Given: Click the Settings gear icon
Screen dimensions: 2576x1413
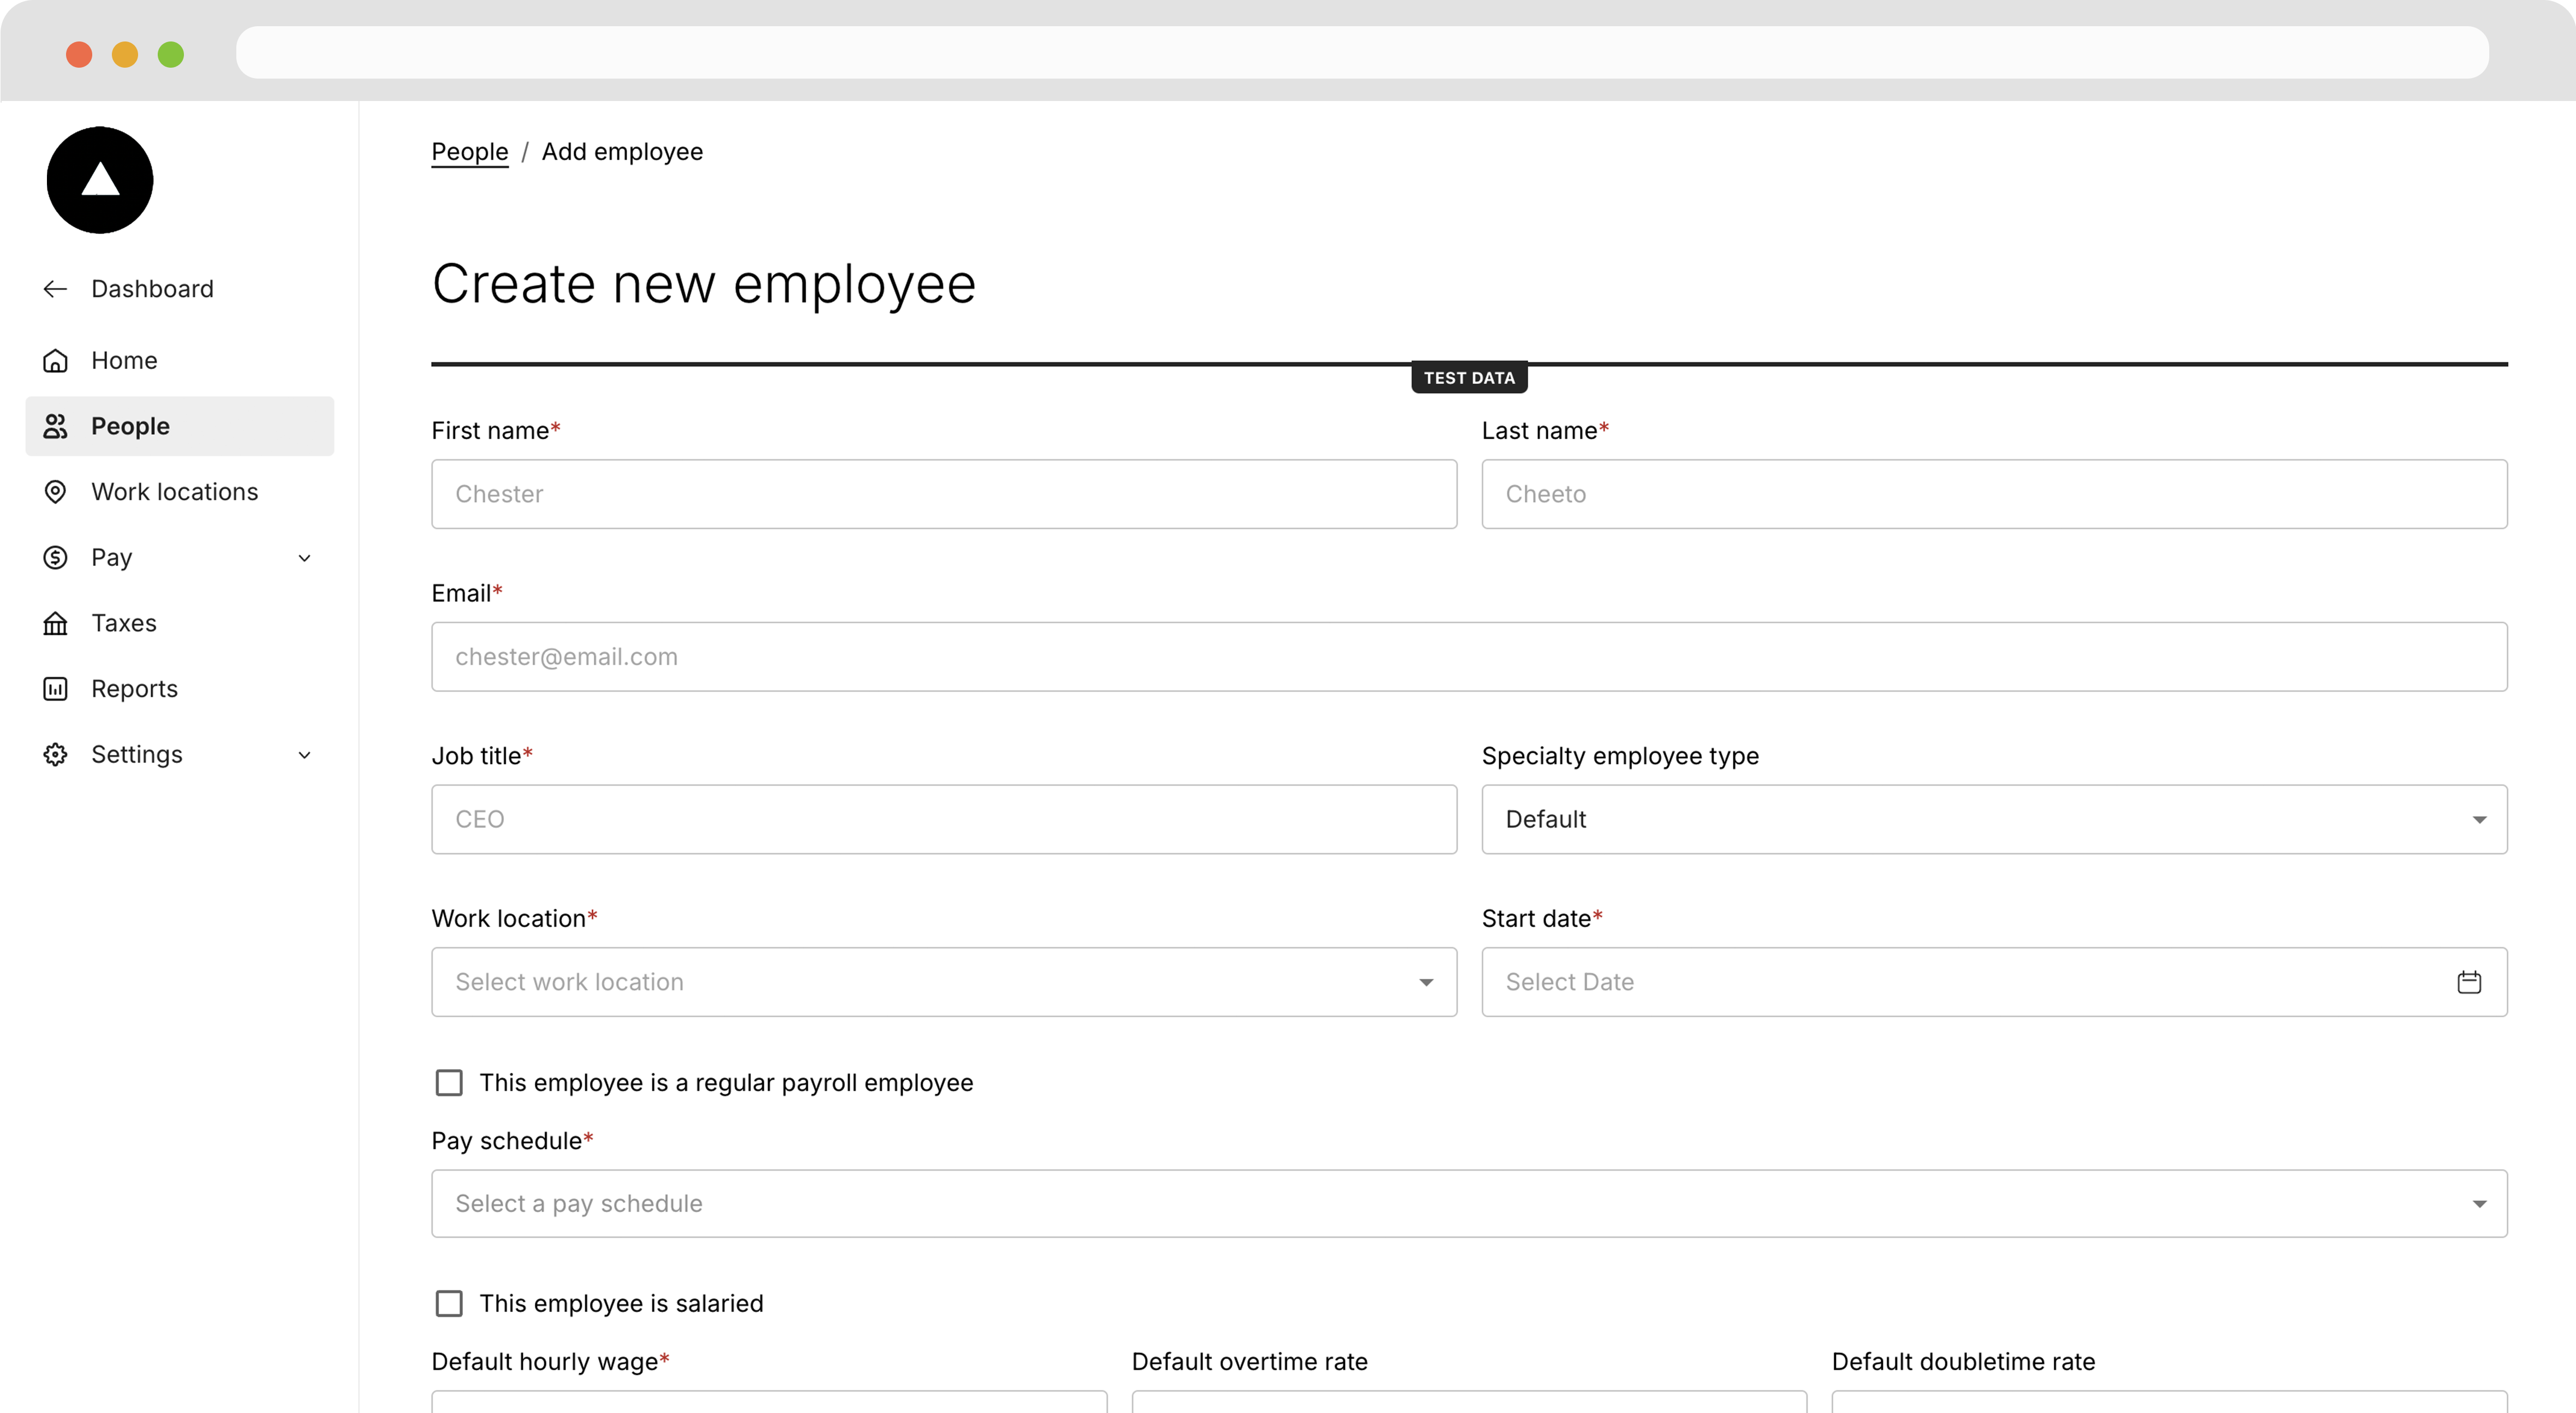Looking at the screenshot, I should click(x=55, y=754).
